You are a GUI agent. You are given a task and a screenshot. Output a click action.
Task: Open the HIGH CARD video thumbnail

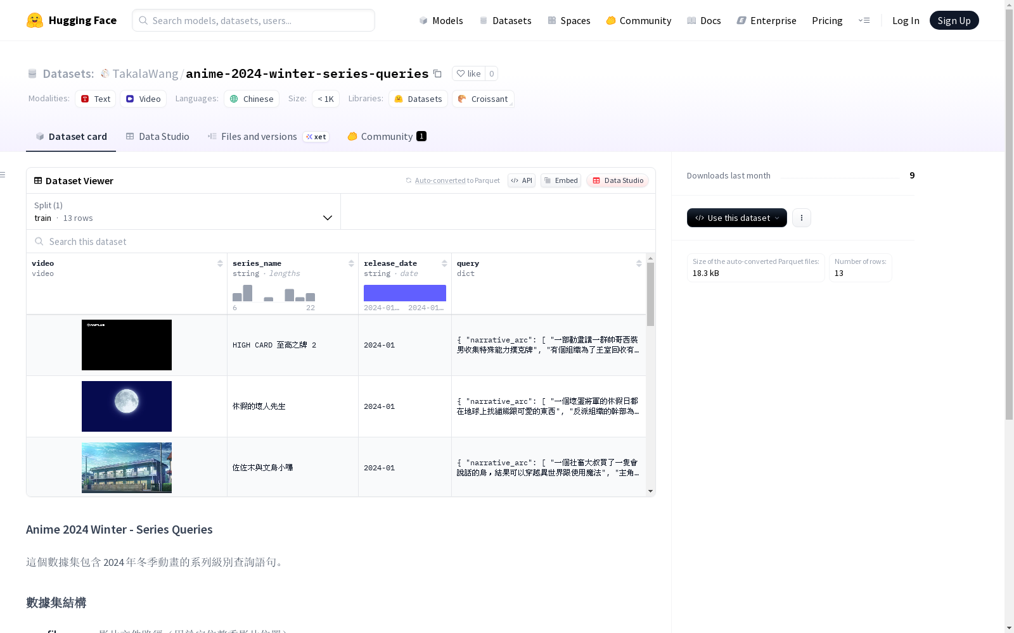(x=127, y=345)
